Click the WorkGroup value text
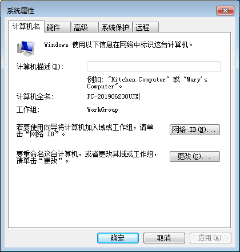This screenshot has height=252, width=240. coord(102,109)
